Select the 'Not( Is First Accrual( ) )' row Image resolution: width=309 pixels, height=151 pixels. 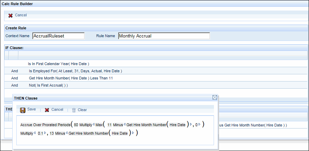[x=48, y=85]
